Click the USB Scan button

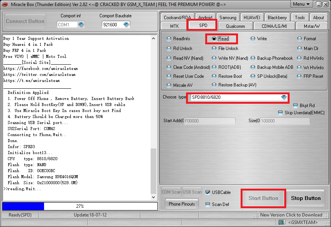click(192, 192)
